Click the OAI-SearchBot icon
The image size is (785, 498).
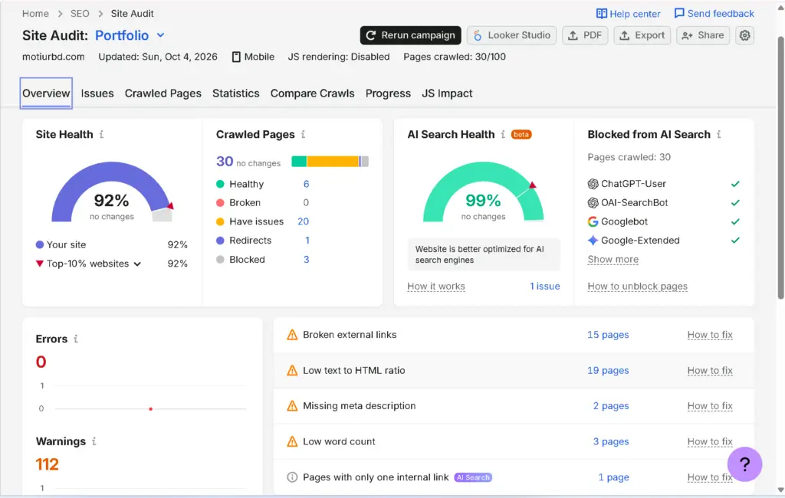(x=593, y=203)
